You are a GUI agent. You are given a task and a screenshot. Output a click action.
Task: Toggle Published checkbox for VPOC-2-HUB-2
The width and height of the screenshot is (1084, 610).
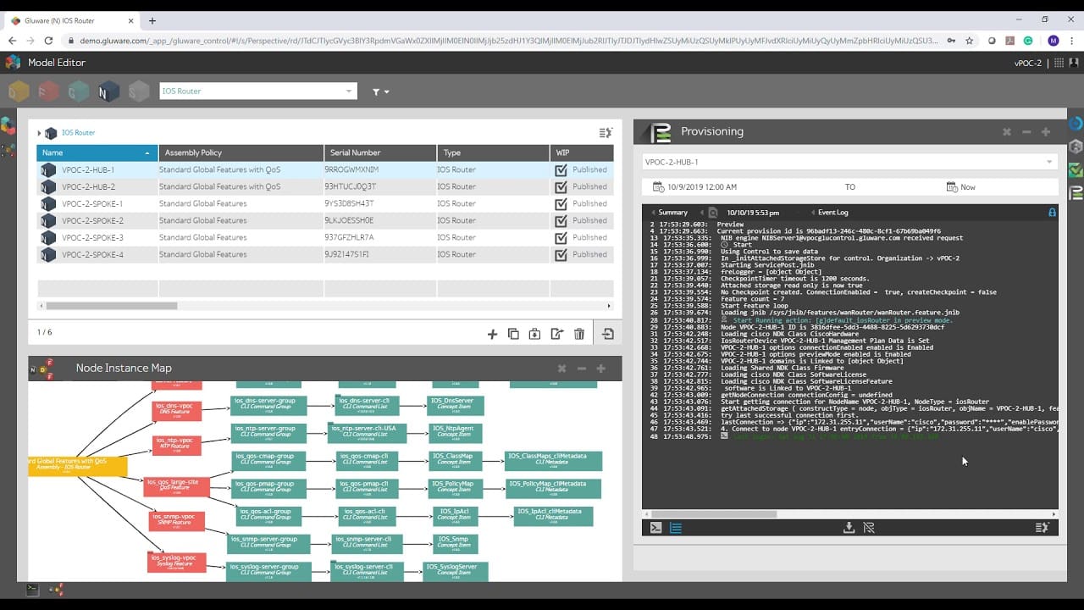[x=561, y=186]
